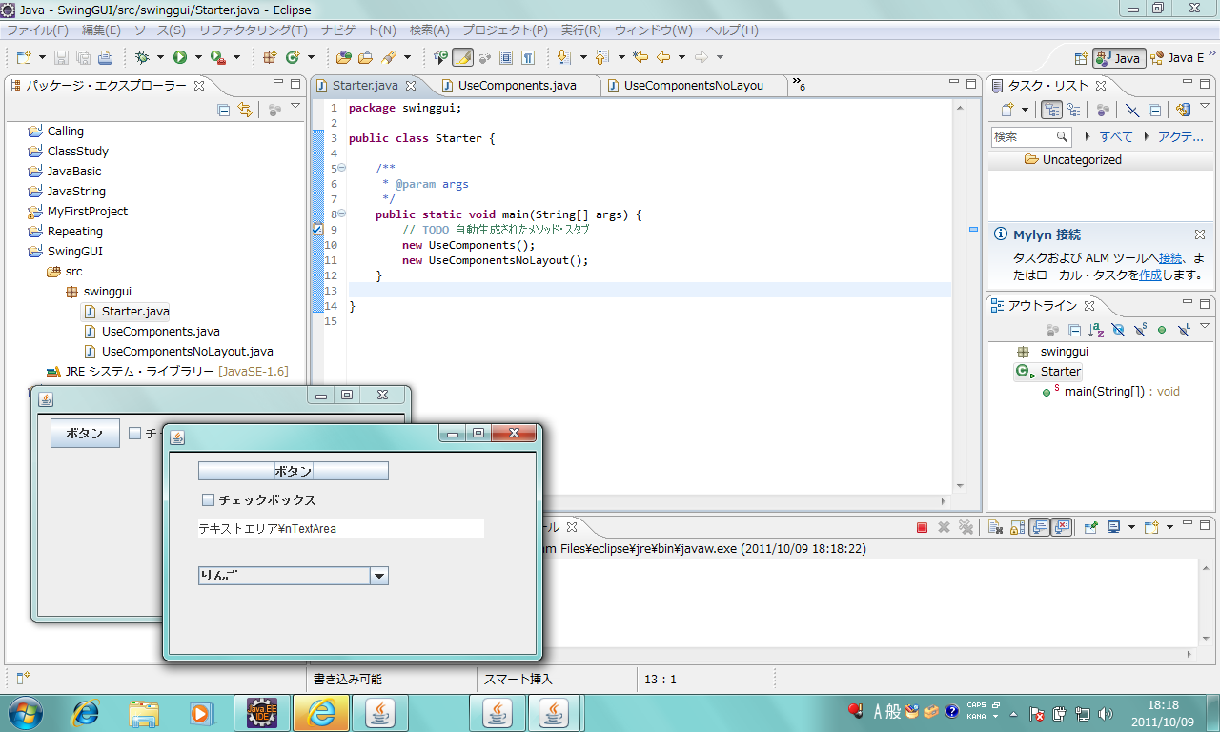
Task: Click the Debug bug icon in toolbar
Action: click(x=142, y=57)
